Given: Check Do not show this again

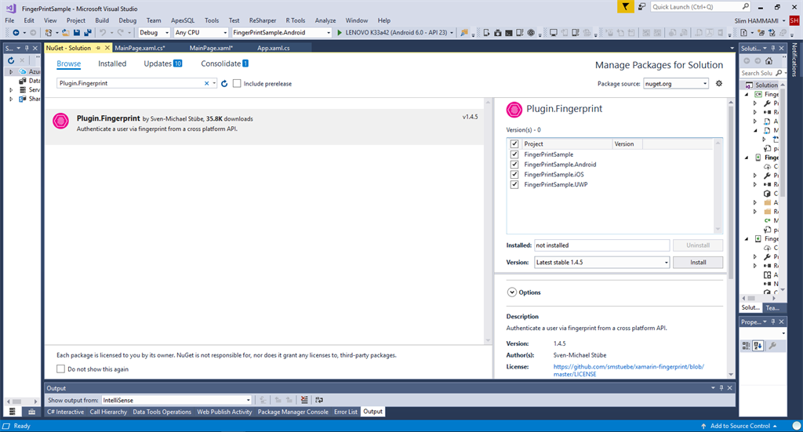Looking at the screenshot, I should pos(60,369).
